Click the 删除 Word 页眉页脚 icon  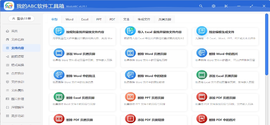click(x=130, y=53)
